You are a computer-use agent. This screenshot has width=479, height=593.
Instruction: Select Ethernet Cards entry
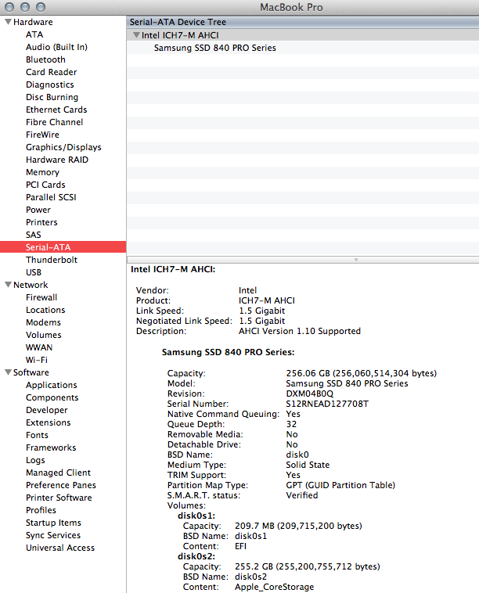[x=56, y=110]
